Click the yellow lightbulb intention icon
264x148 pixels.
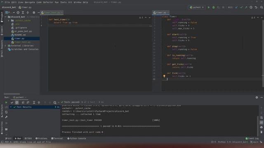pos(164,76)
